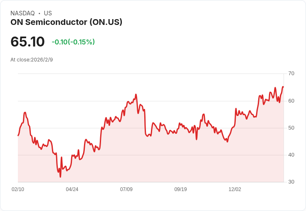Click the -0.10(-0.15%) change value
The width and height of the screenshot is (306, 211).
click(x=73, y=42)
